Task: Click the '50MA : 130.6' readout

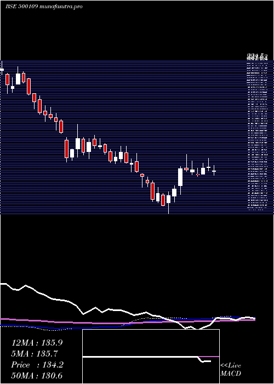Action: coord(37,375)
